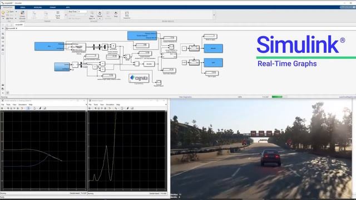Image resolution: width=356 pixels, height=200 pixels.
Task: Open File menu in left Scope window
Action: point(2,104)
